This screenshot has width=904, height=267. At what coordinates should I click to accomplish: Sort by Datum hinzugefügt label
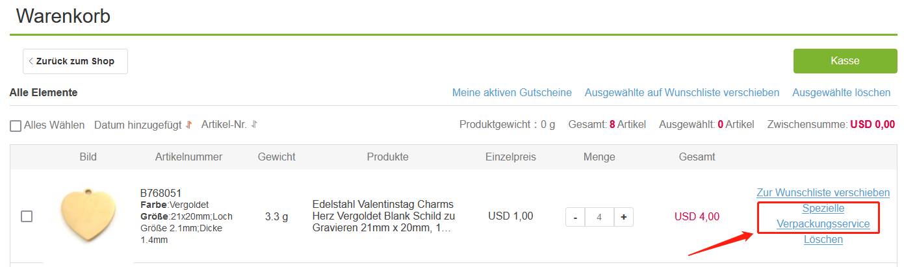pyautogui.click(x=138, y=125)
